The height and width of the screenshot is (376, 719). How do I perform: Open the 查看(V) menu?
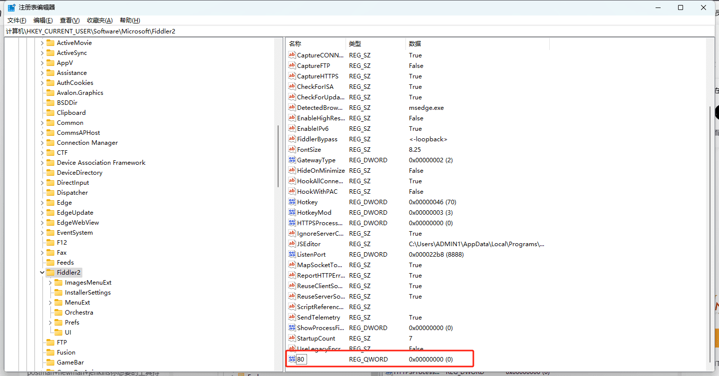[x=69, y=20]
